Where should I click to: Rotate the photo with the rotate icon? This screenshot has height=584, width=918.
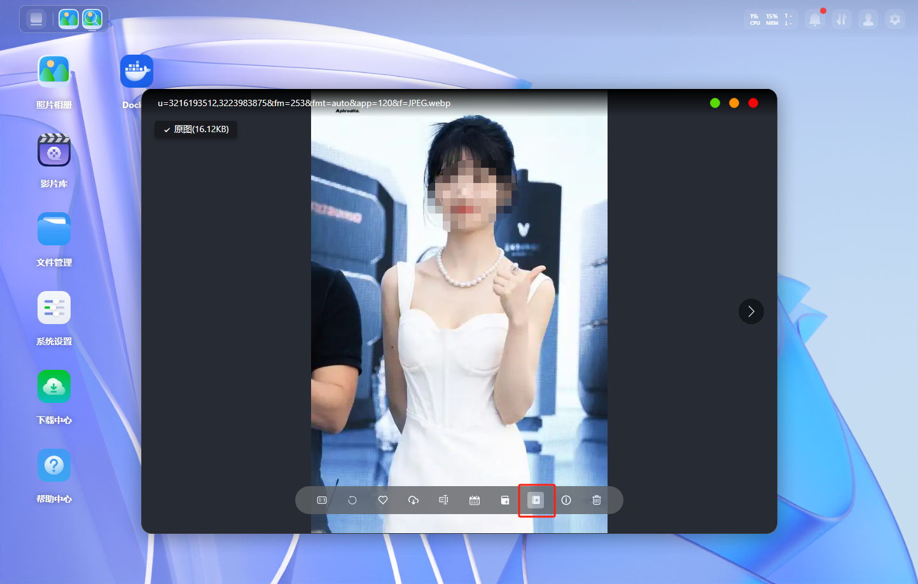click(352, 500)
